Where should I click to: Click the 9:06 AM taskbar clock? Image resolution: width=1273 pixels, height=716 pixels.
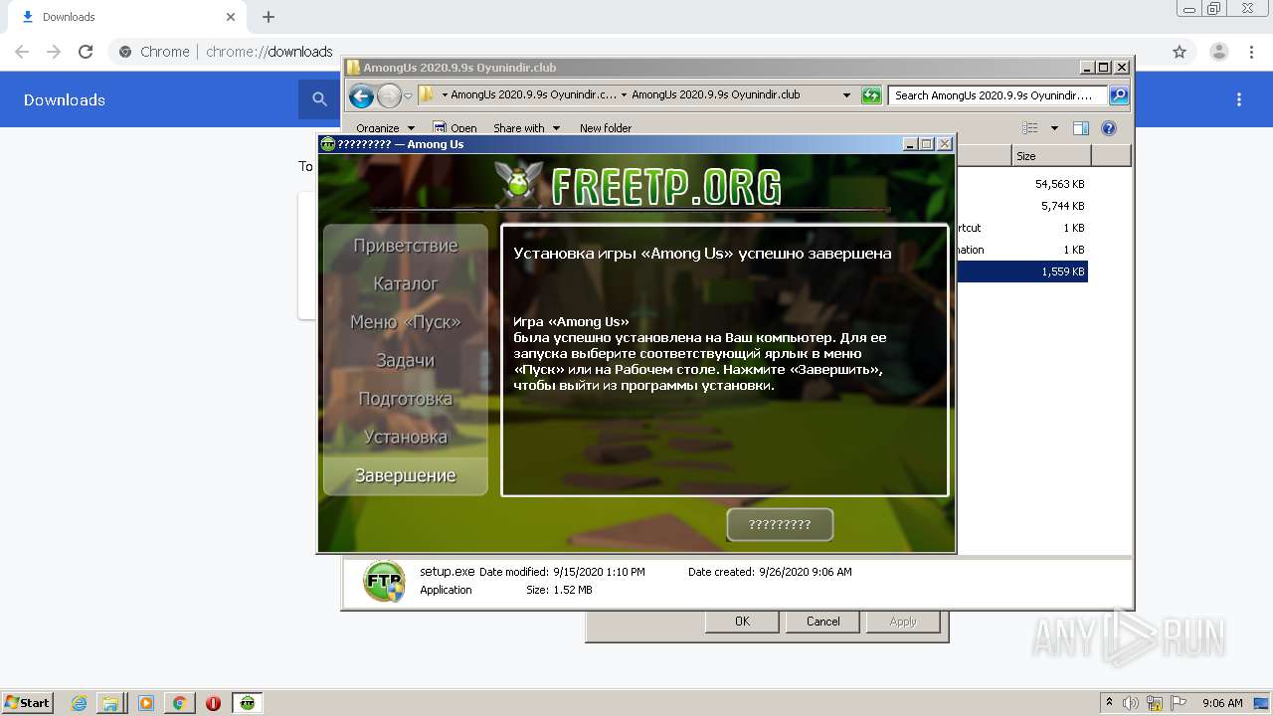1222,703
